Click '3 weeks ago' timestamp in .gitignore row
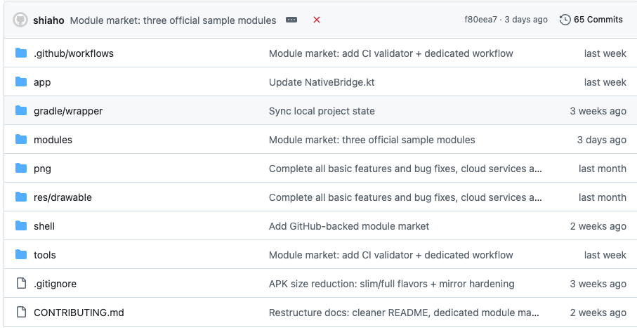The height and width of the screenshot is (328, 637). tap(598, 284)
